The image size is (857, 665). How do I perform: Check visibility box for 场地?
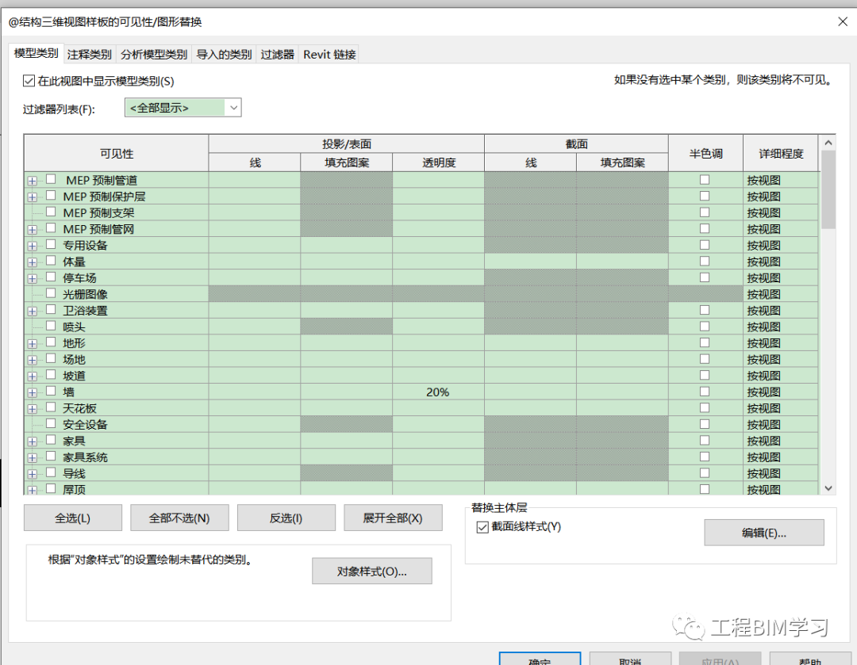pos(51,358)
